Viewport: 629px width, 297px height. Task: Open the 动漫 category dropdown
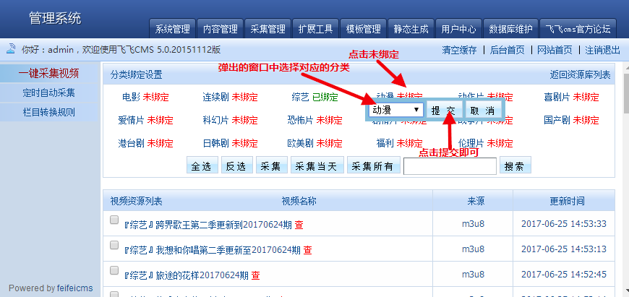point(396,110)
